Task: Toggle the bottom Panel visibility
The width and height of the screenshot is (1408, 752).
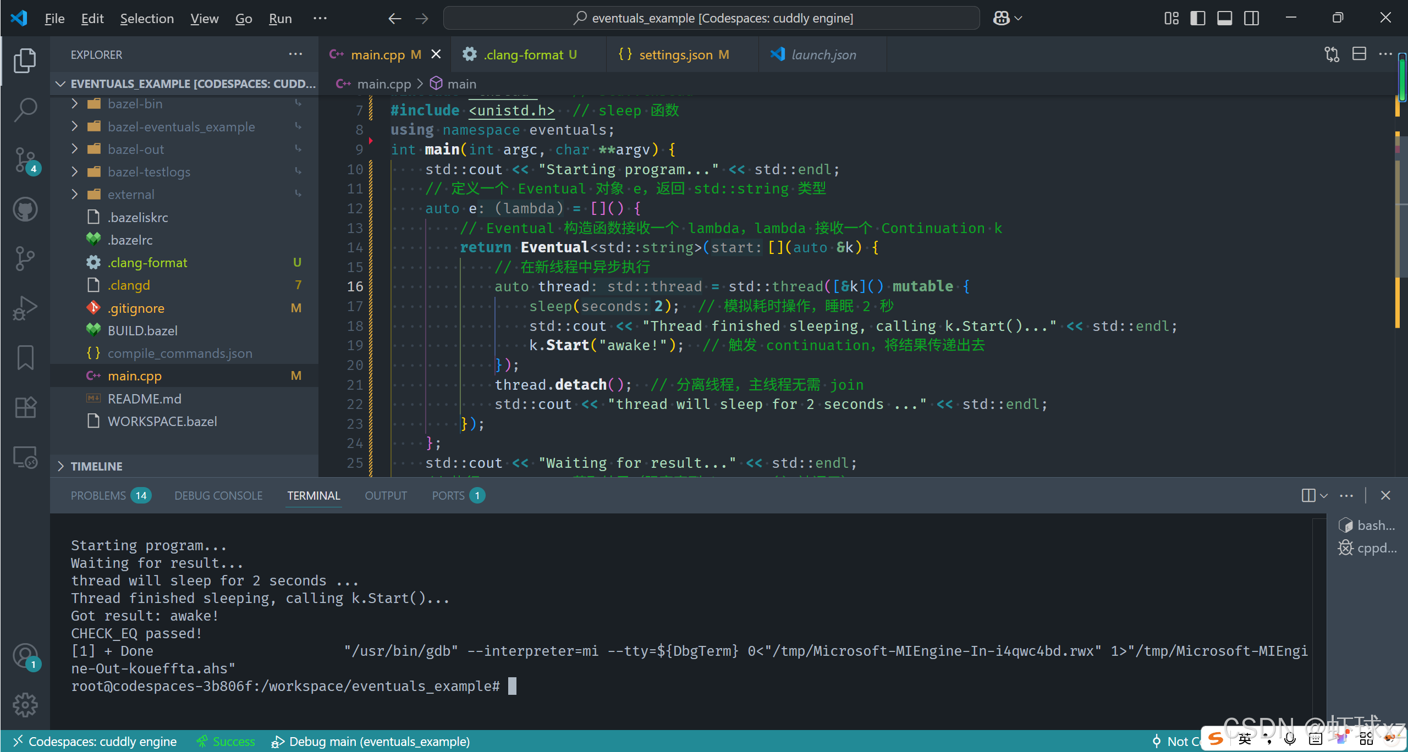Action: click(1225, 18)
